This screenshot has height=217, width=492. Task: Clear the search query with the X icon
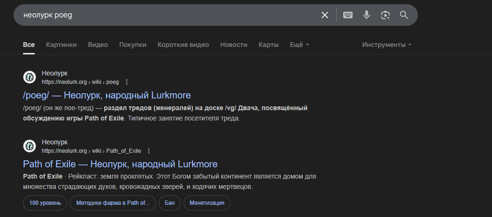point(325,15)
